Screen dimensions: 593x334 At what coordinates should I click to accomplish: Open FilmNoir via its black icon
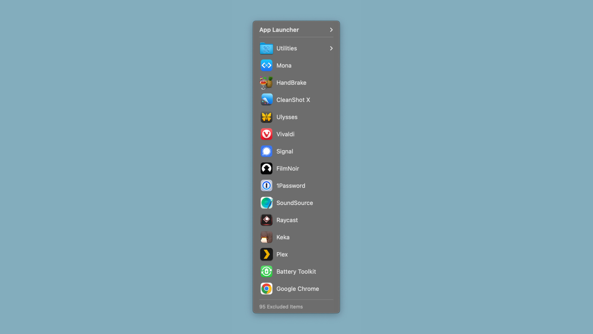(266, 168)
